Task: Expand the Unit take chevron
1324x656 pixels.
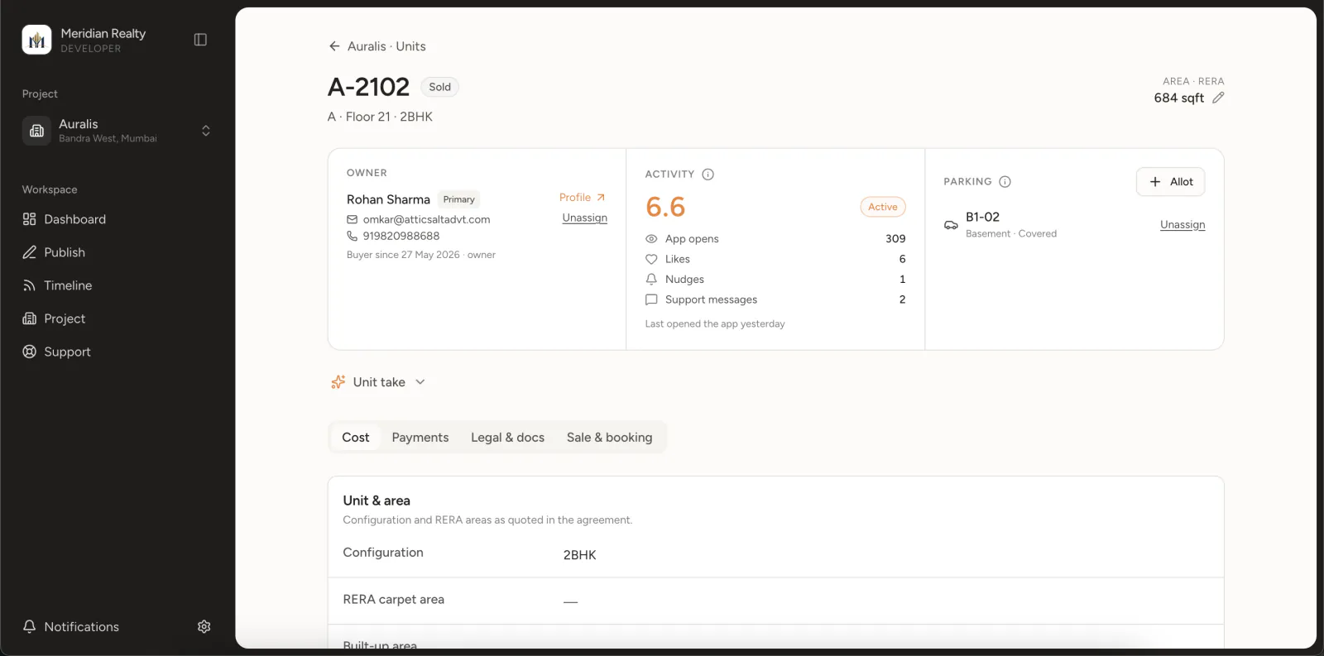Action: (x=420, y=382)
